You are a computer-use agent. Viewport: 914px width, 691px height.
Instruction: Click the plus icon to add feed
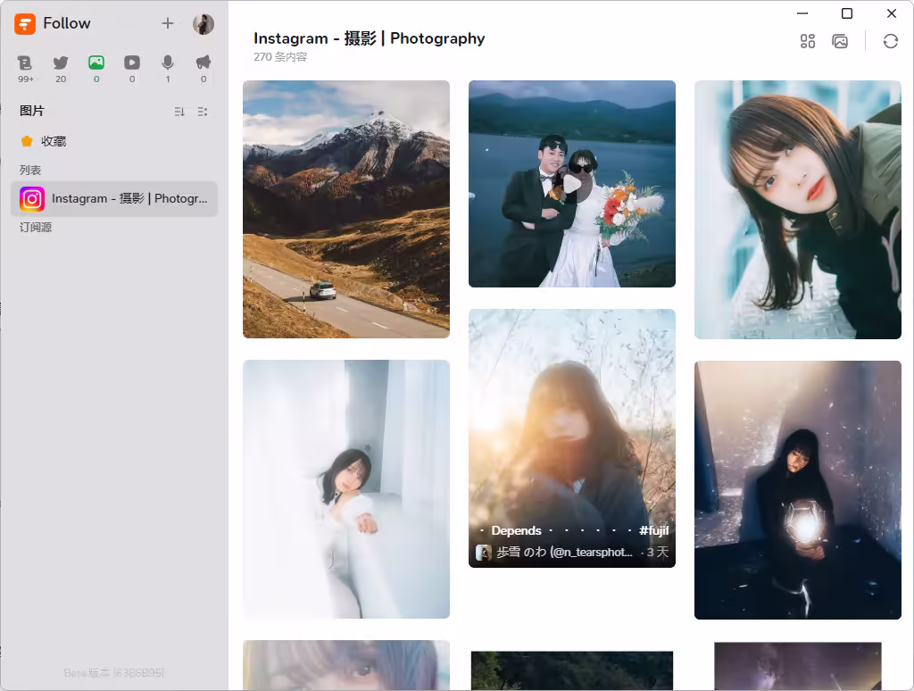click(x=168, y=23)
